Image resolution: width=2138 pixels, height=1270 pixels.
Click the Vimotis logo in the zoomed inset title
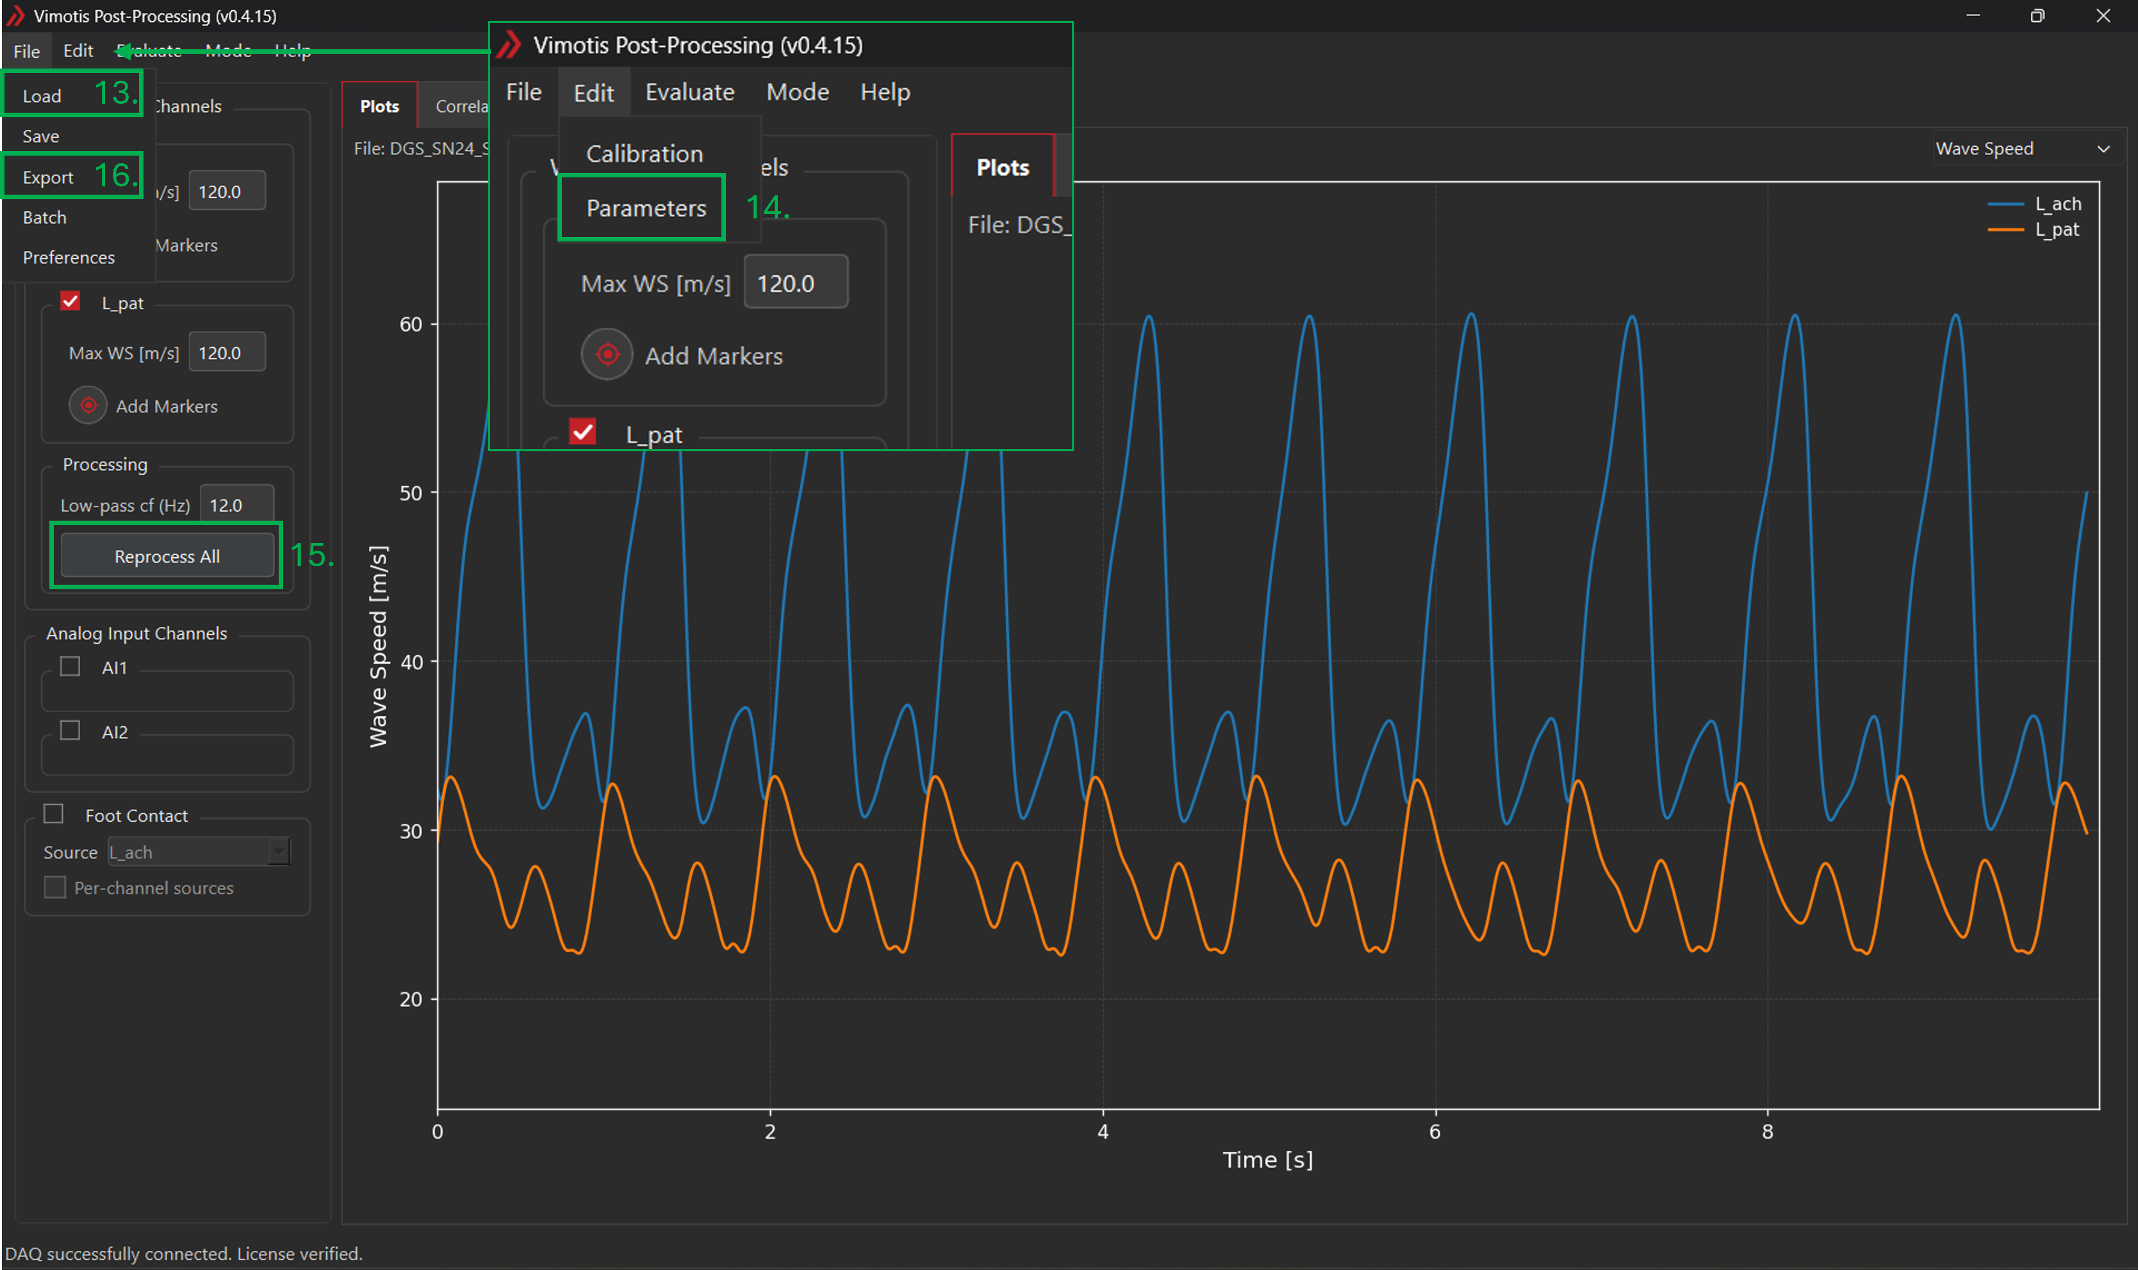[x=509, y=44]
